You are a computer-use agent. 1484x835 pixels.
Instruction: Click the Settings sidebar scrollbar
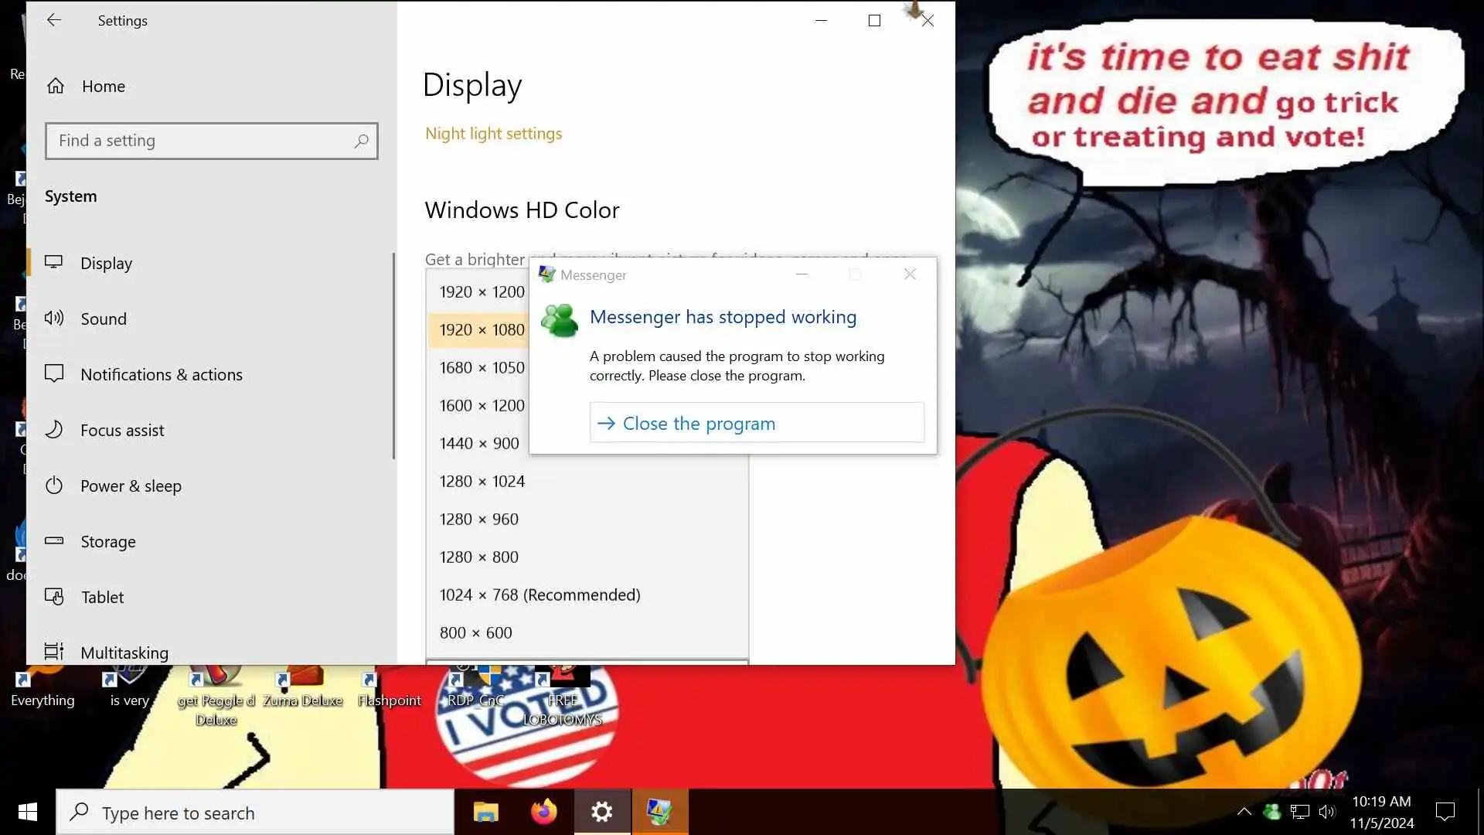coord(393,356)
